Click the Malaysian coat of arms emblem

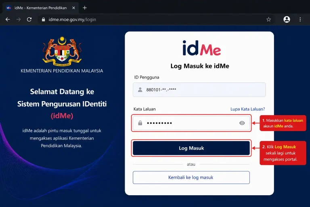(62, 51)
